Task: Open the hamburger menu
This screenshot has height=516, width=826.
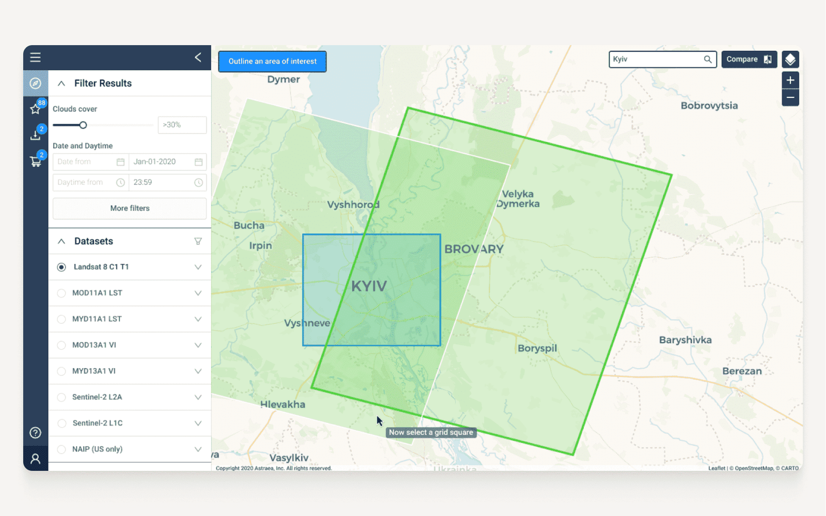Action: (x=35, y=57)
